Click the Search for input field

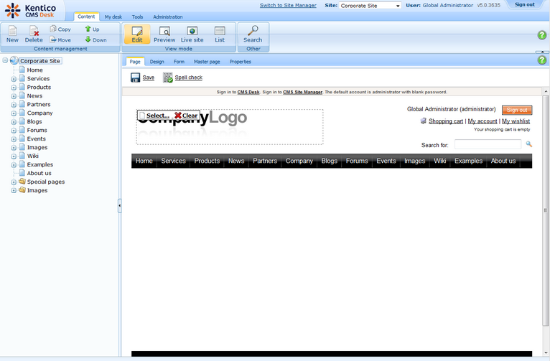pyautogui.click(x=487, y=145)
